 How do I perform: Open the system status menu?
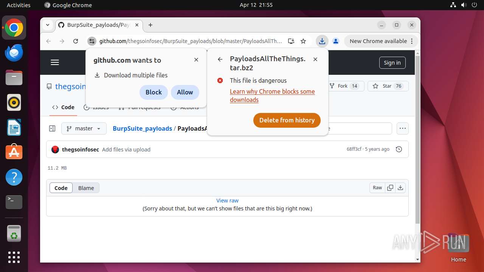tap(464, 5)
